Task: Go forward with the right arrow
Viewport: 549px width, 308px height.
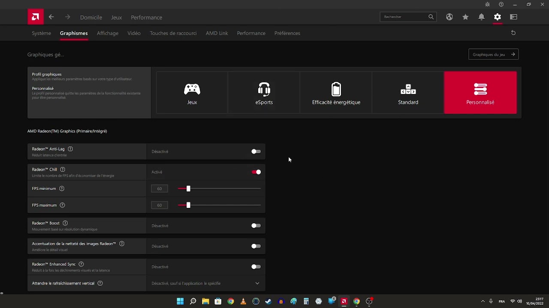Action: tap(67, 17)
